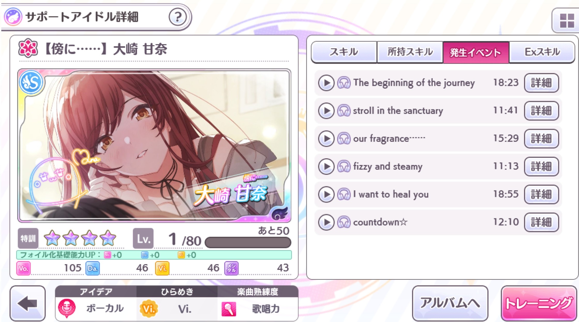Open the Exスキル tab
Image resolution: width=579 pixels, height=322 pixels.
542,52
